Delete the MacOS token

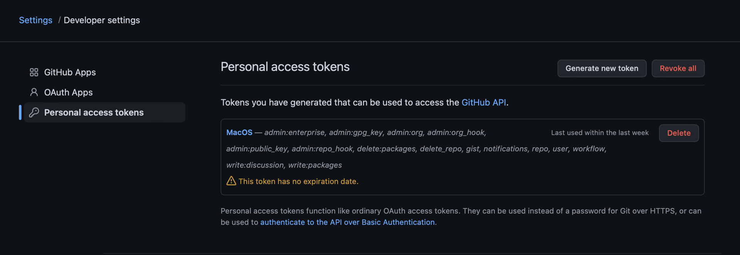(x=679, y=133)
